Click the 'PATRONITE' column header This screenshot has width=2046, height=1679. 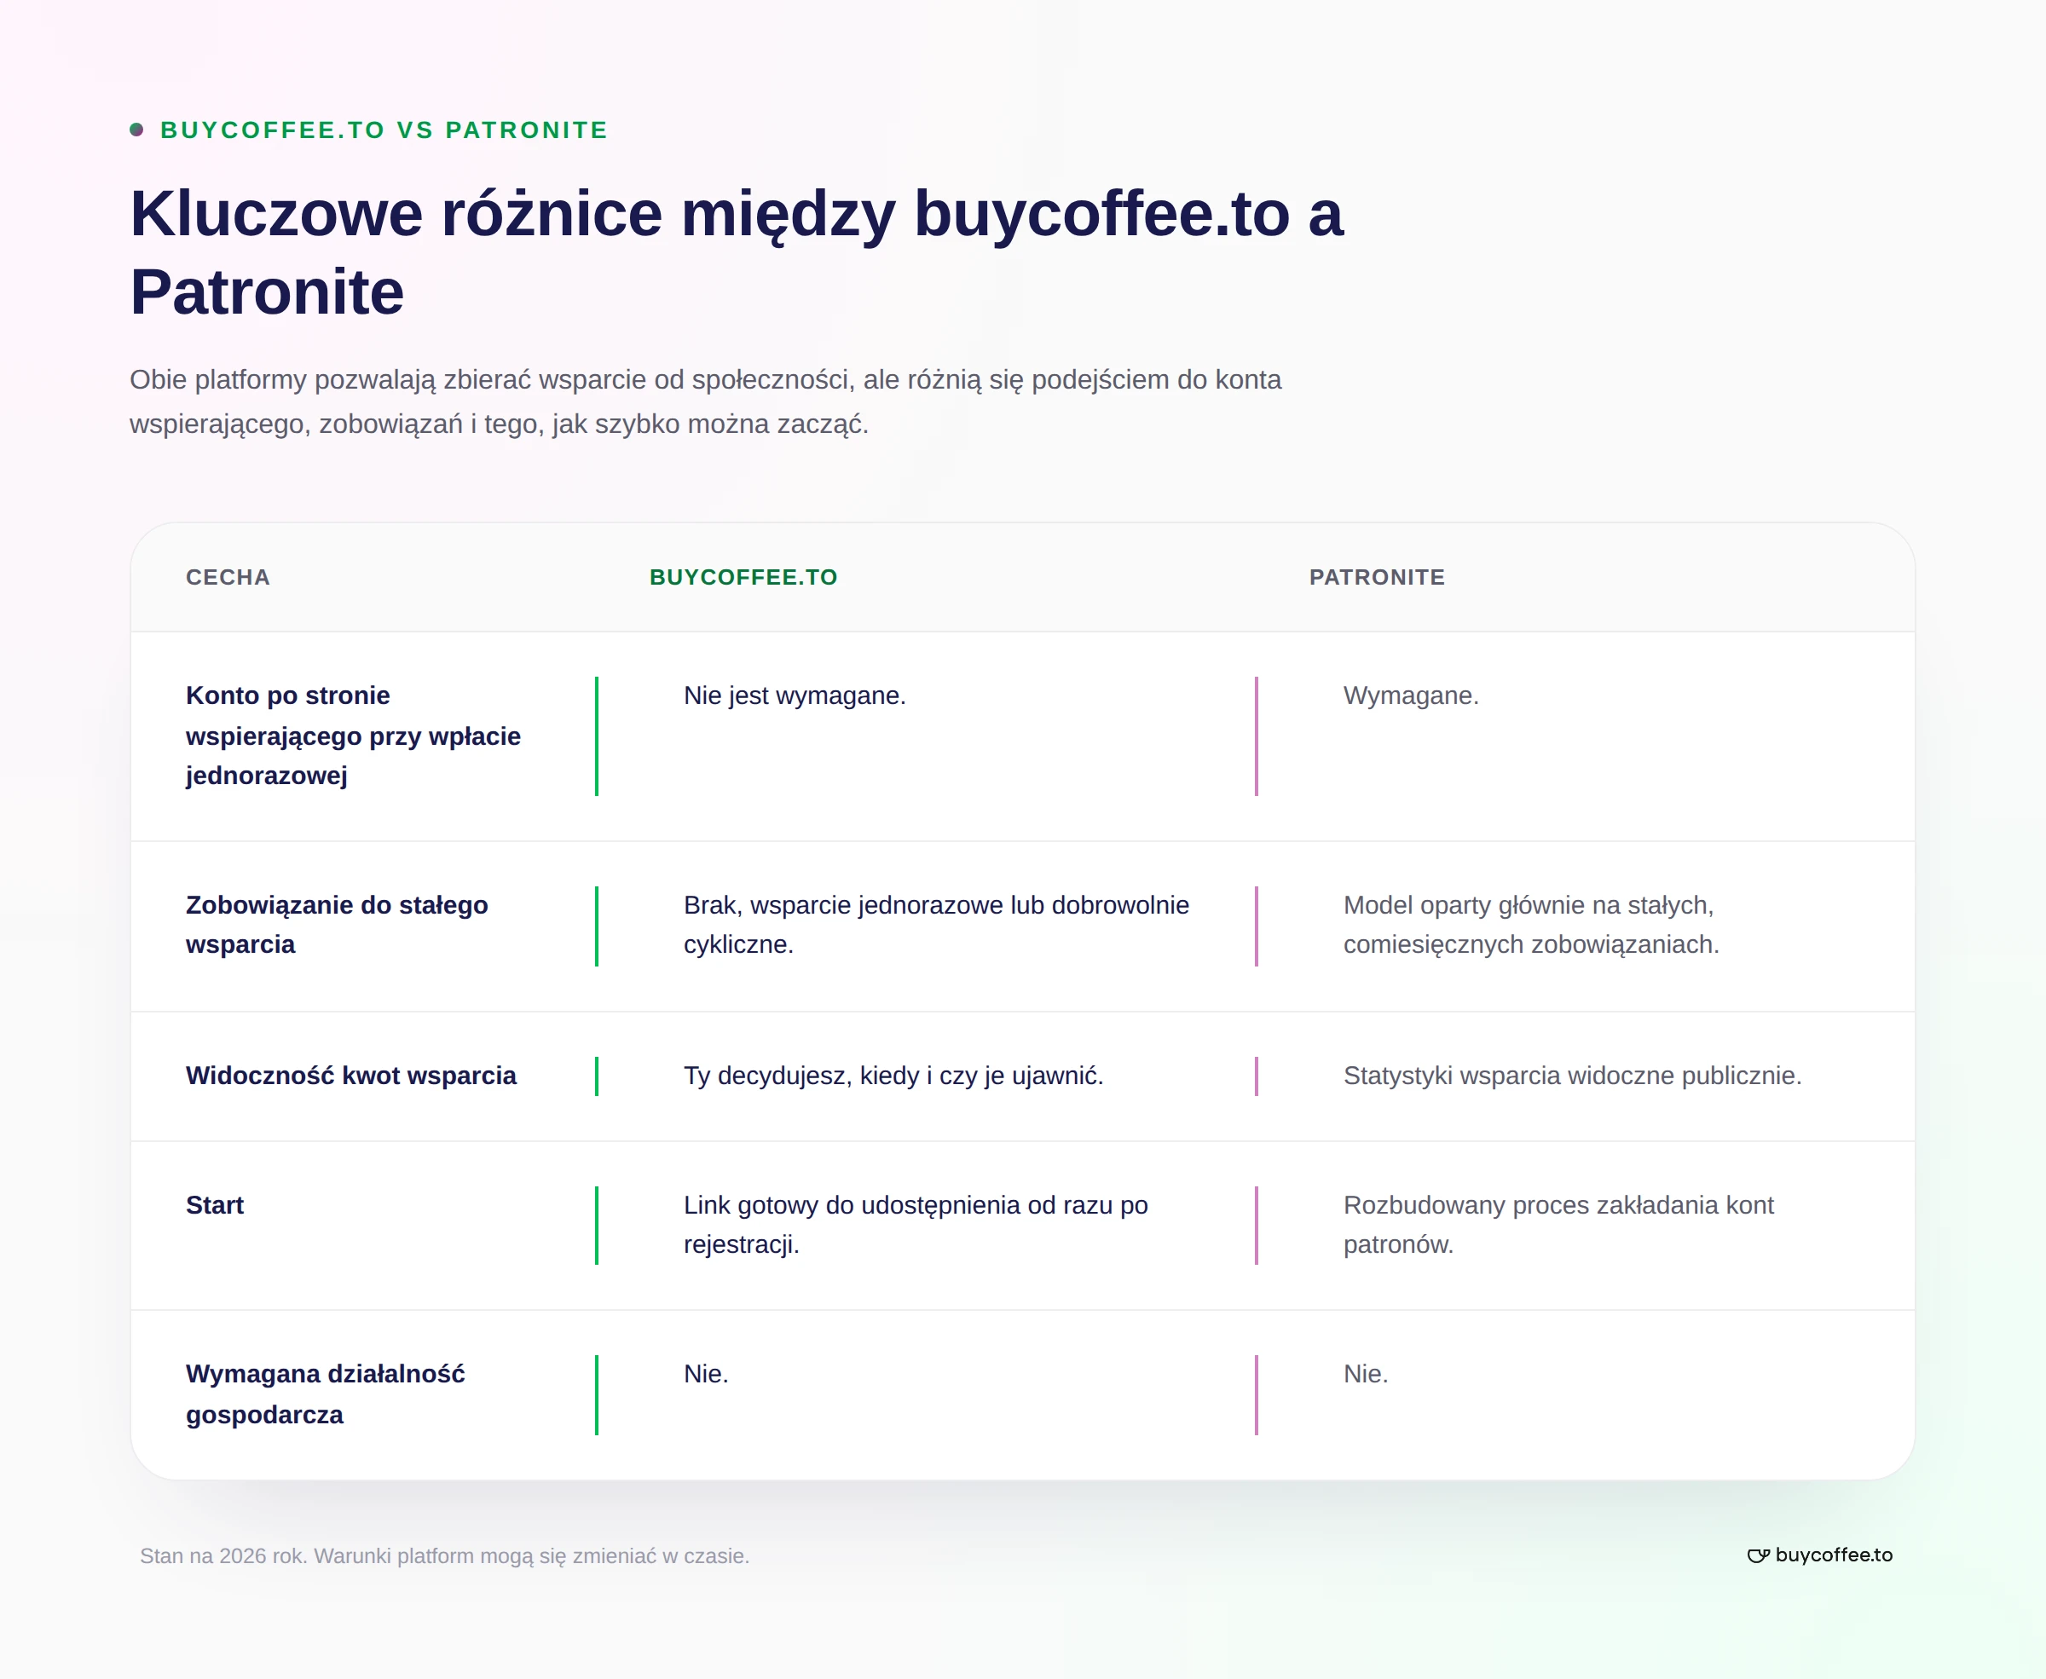click(x=1377, y=577)
